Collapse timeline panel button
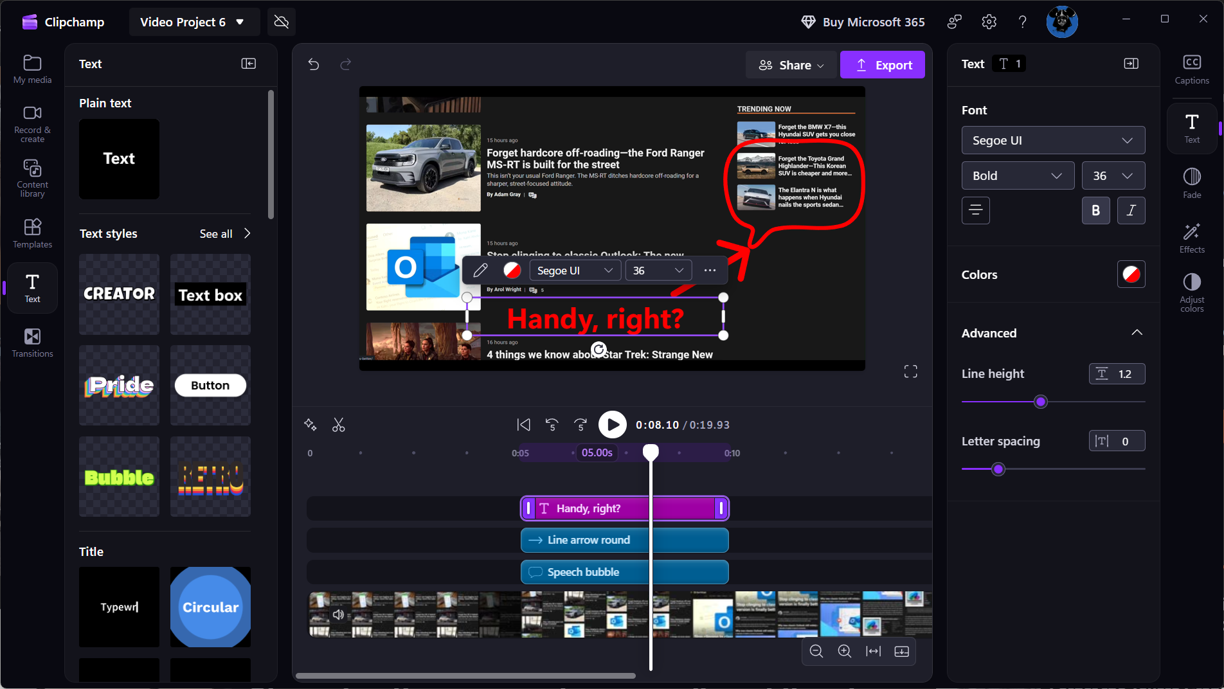Image resolution: width=1224 pixels, height=689 pixels. coord(902,651)
